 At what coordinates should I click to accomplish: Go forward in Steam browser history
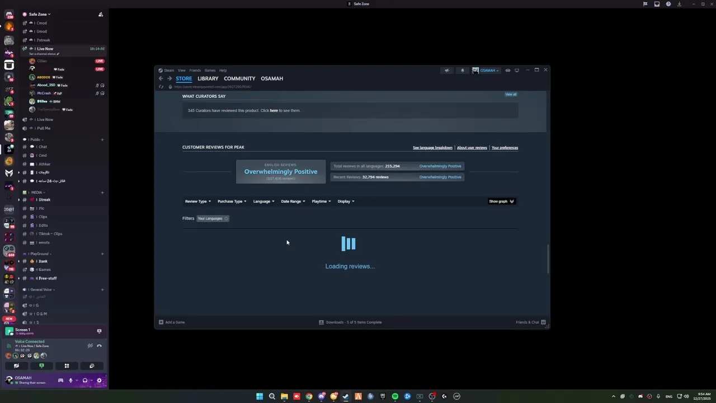pyautogui.click(x=169, y=78)
